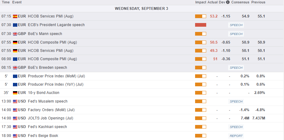284x140 pixels.
Task: Click the Previous column header
Action: pyautogui.click(x=258, y=2)
